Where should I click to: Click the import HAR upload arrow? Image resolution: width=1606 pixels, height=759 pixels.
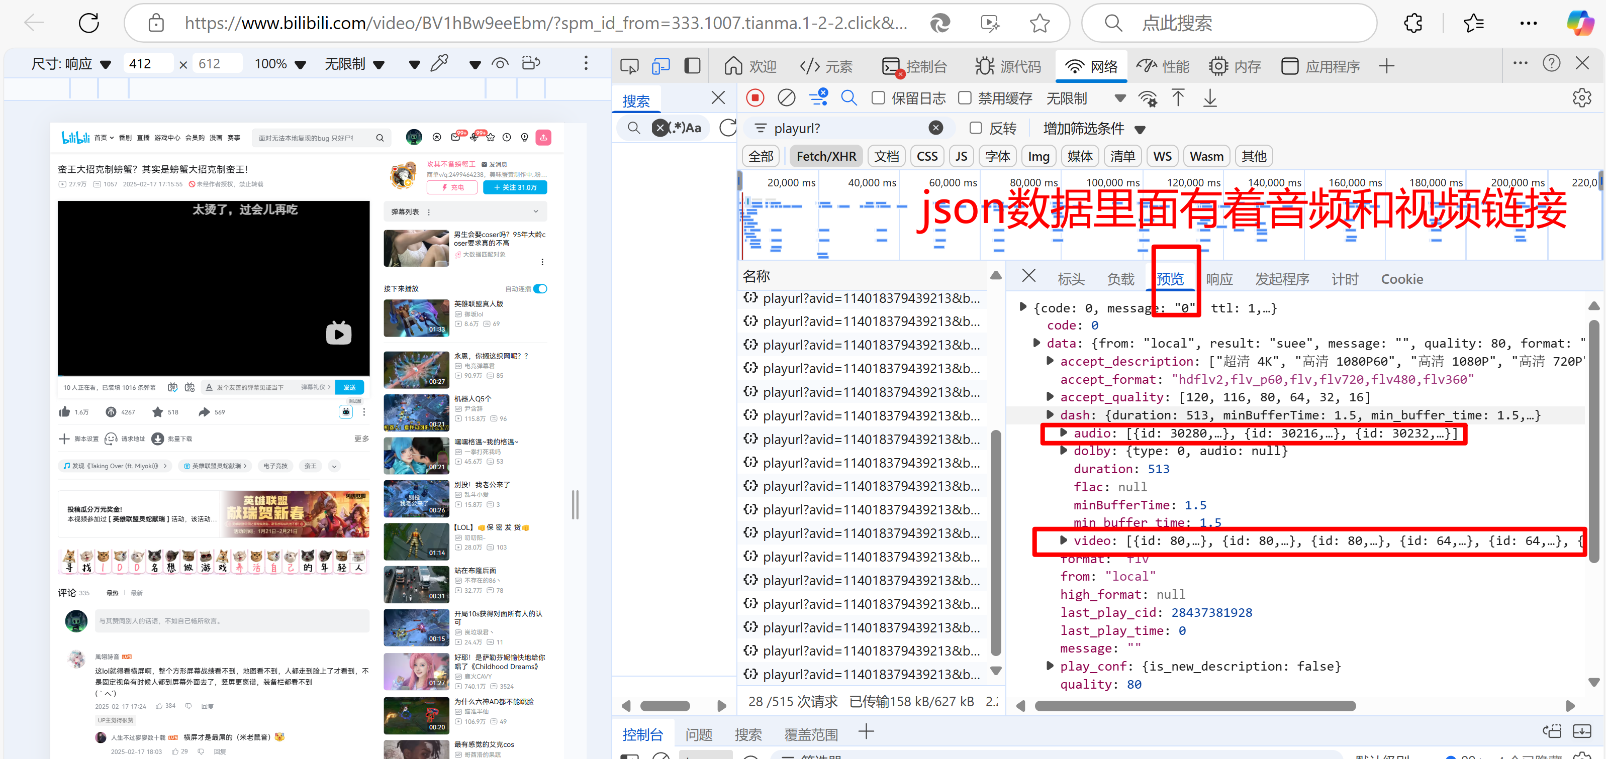[x=1178, y=98]
